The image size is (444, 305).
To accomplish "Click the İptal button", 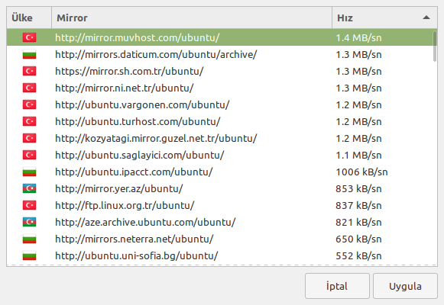I will 337,286.
